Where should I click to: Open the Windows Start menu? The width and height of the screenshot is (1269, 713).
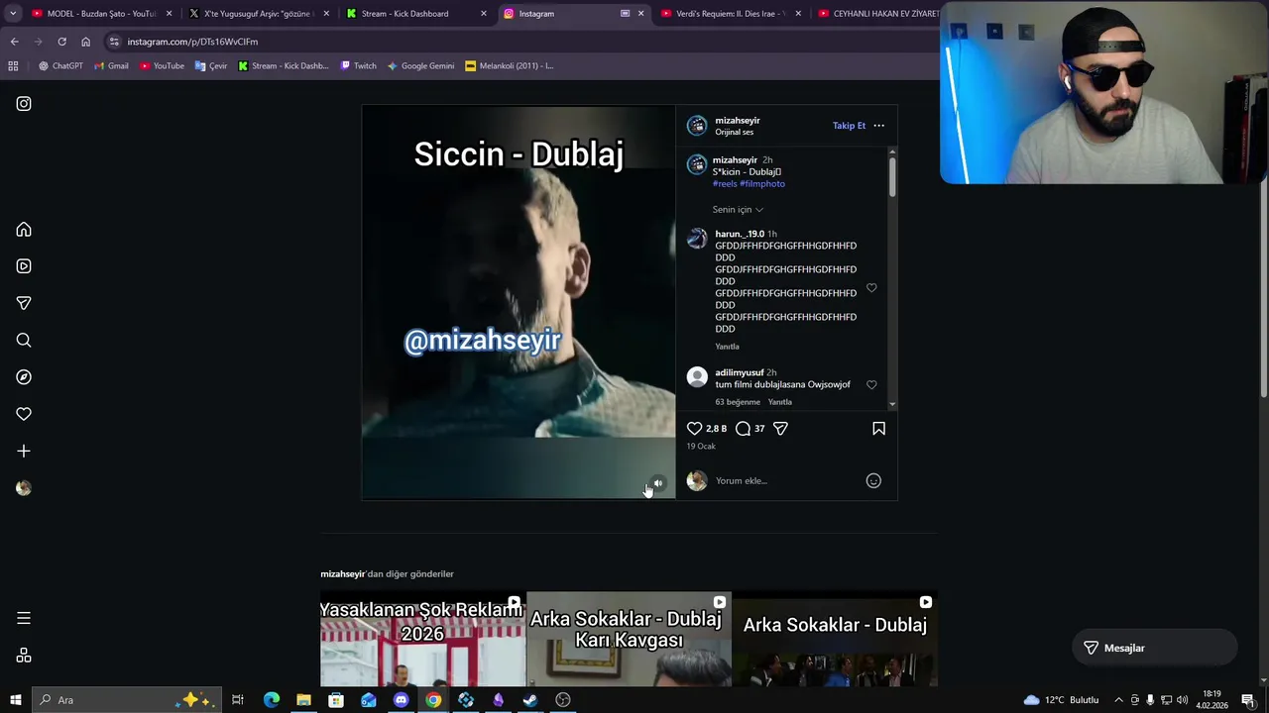click(15, 700)
